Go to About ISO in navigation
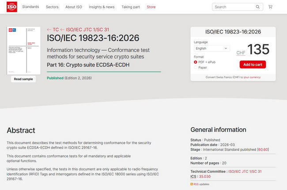This screenshot has height=190, width=287. tap(73, 7)
